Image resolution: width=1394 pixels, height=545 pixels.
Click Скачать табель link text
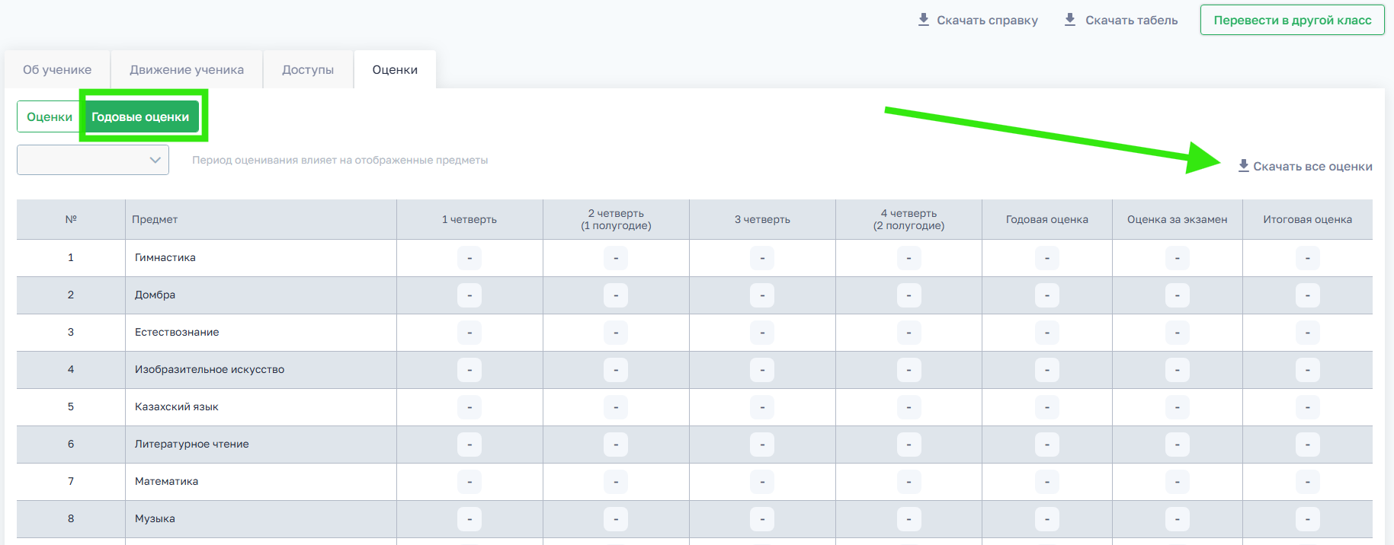[1131, 21]
